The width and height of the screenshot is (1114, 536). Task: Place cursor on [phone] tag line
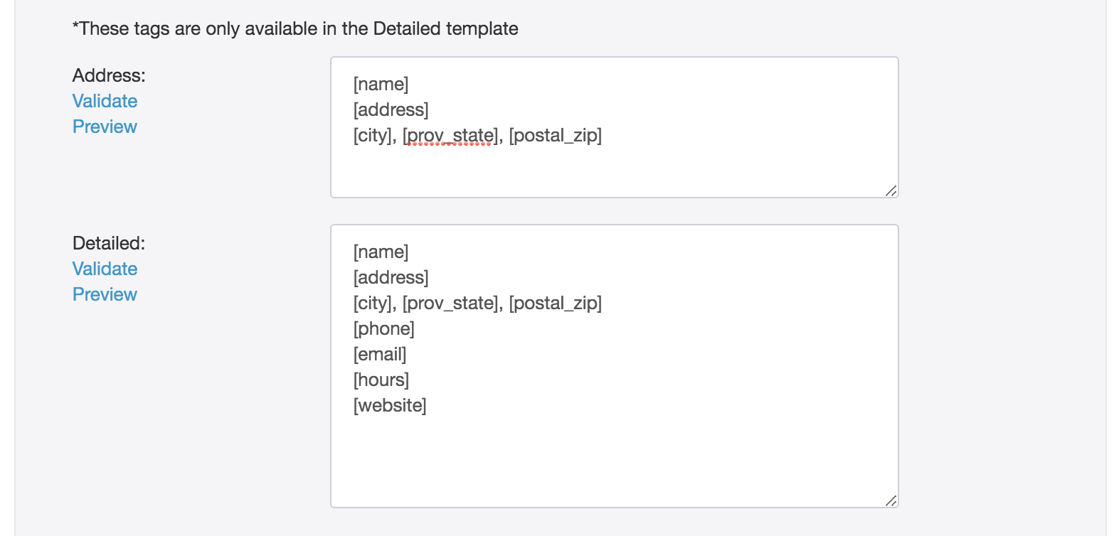[383, 329]
